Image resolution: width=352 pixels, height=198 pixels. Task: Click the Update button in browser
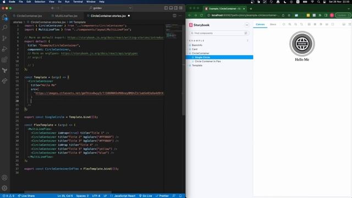pyautogui.click(x=343, y=15)
